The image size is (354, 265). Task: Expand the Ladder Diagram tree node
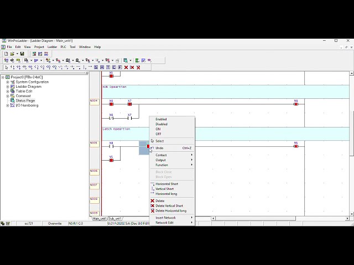(8, 87)
